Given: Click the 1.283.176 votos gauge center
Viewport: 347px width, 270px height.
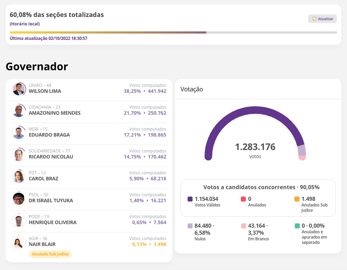Looking at the screenshot, I should click(255, 147).
